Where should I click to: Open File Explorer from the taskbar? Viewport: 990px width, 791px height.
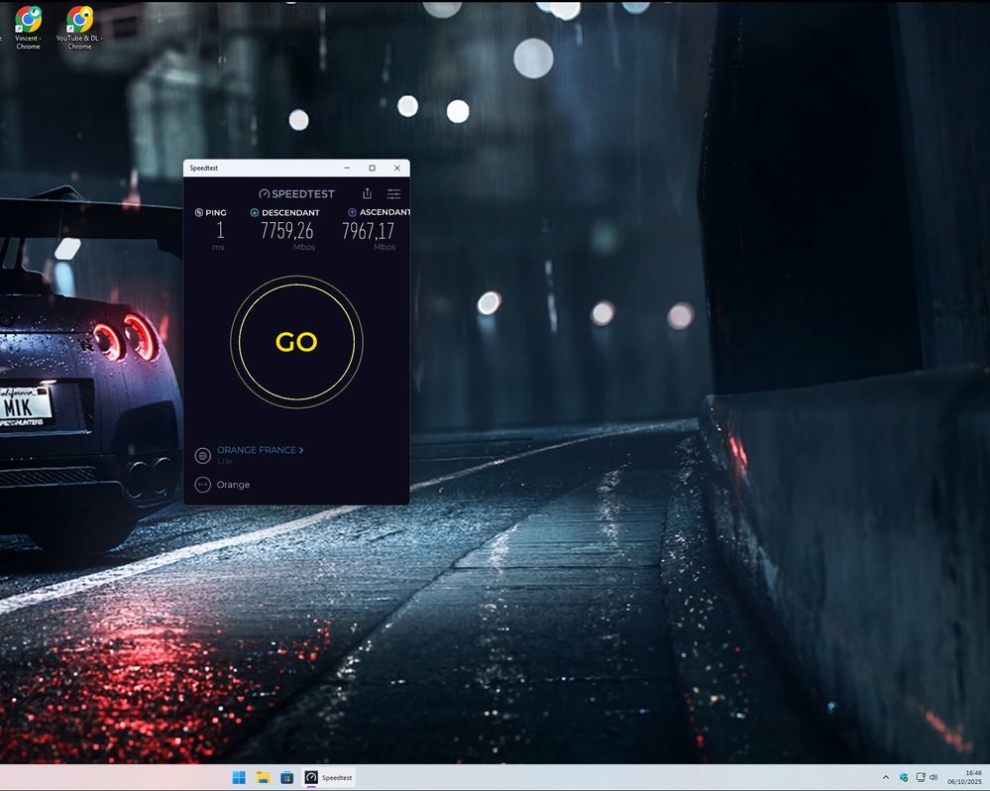tap(262, 778)
